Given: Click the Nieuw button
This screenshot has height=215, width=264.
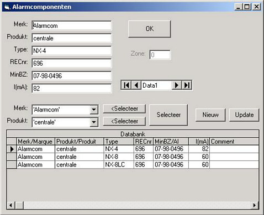Looking at the screenshot, I should (210, 115).
